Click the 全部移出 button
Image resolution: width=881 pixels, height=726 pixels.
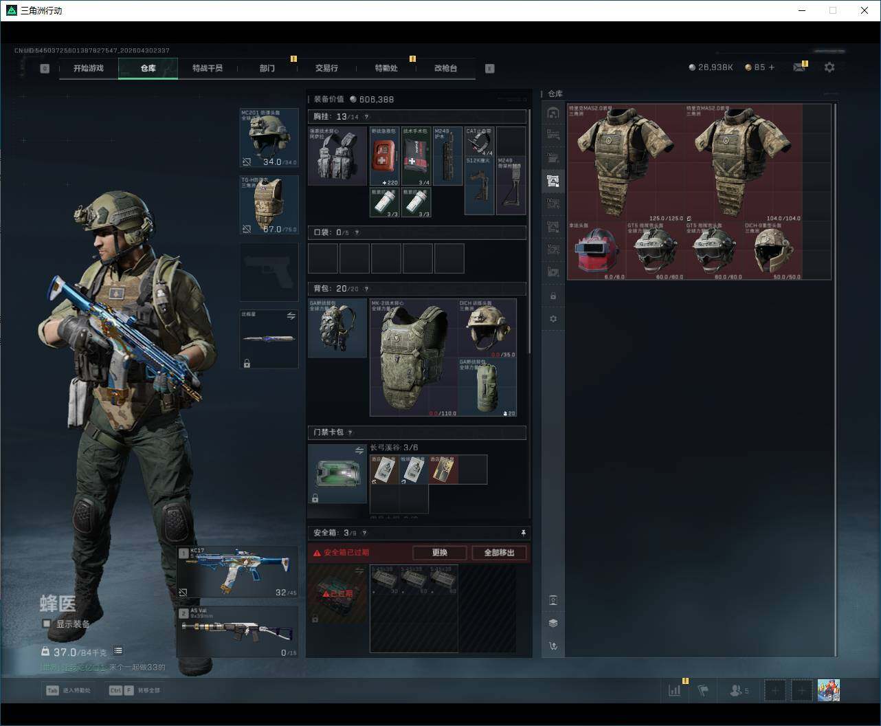pos(500,553)
